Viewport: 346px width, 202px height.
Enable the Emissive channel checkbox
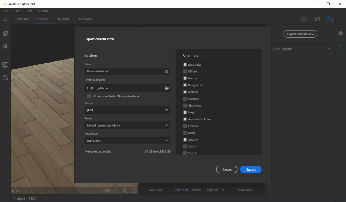[185, 126]
